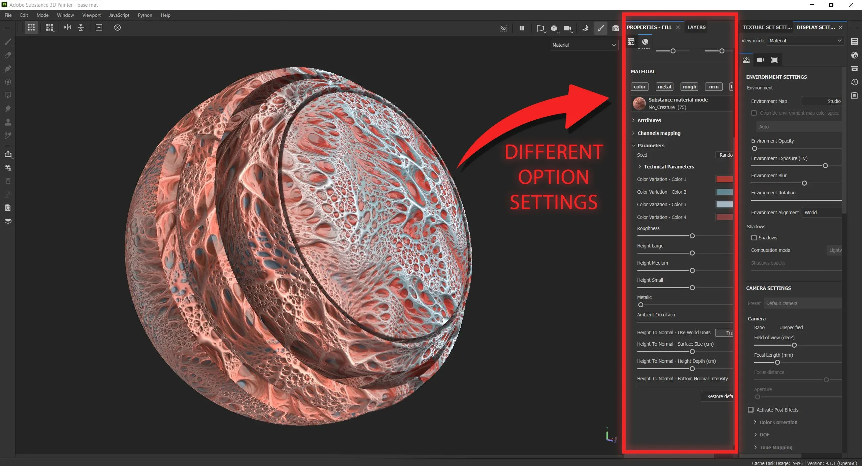Enable Shadows checkbox in Environment Settings
This screenshot has height=466, width=862.
(754, 237)
